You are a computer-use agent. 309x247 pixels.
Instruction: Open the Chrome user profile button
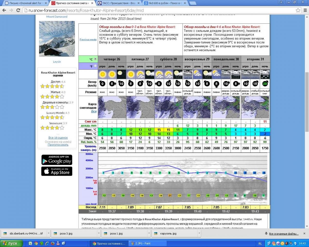(x=281, y=2)
